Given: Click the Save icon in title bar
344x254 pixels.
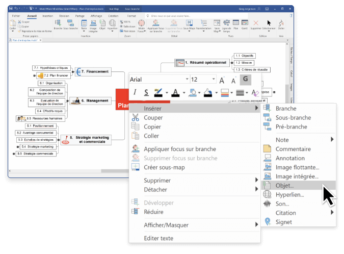Looking at the screenshot, I should (11, 8).
